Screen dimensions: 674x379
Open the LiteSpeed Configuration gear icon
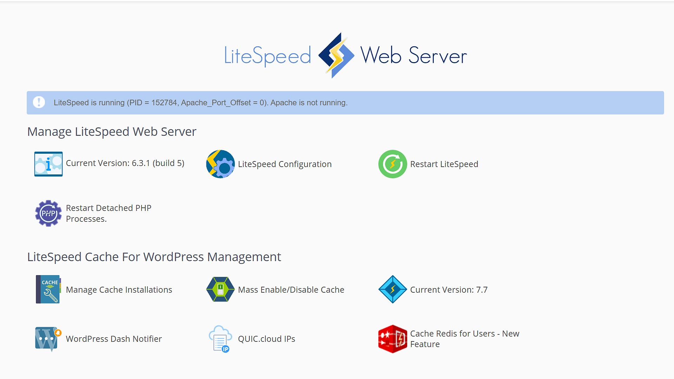220,164
